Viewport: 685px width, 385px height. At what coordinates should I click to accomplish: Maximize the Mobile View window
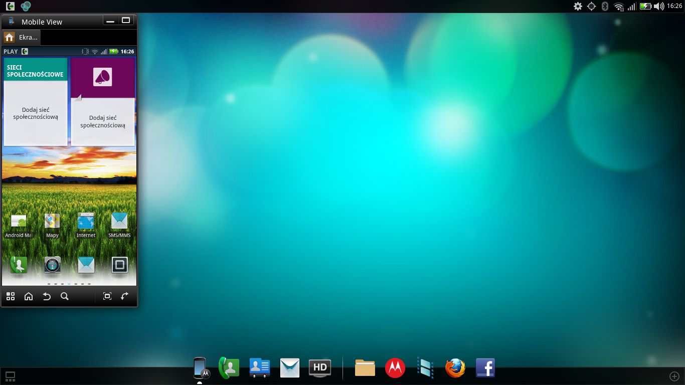click(126, 21)
